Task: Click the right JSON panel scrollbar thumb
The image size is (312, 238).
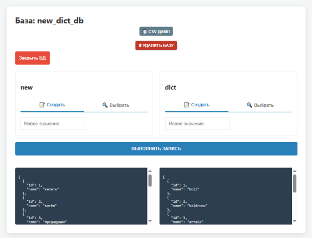Action: [295, 183]
